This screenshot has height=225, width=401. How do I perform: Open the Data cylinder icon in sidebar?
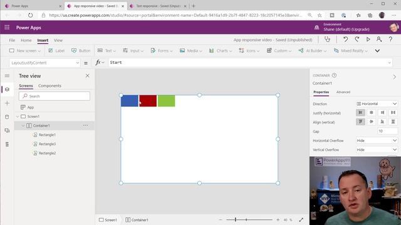coord(7,117)
